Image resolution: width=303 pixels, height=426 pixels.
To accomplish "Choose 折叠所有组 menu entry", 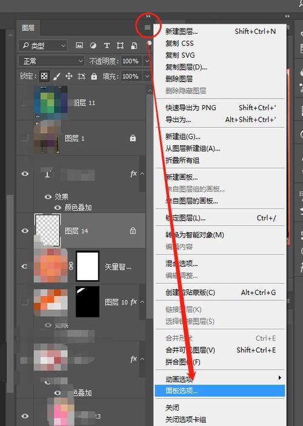I will (220, 160).
